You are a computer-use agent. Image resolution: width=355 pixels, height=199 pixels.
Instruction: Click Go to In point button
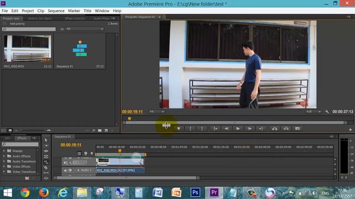tap(215, 129)
